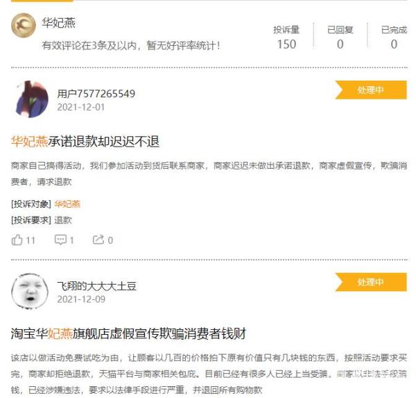416x398 pixels.
Task: Open complaint 华妃燕承诺退款却迟迟不退
Action: coord(85,142)
